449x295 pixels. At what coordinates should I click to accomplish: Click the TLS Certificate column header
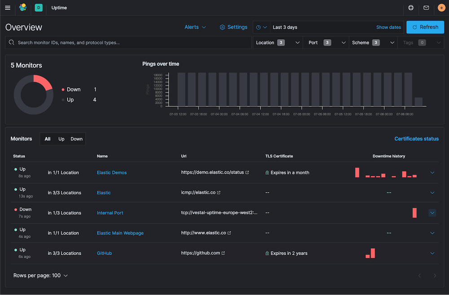point(279,156)
